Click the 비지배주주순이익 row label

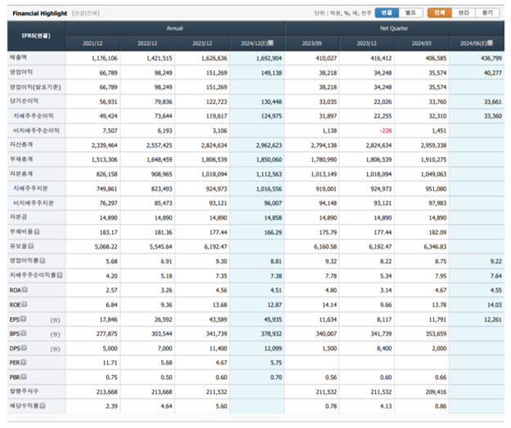(x=37, y=131)
